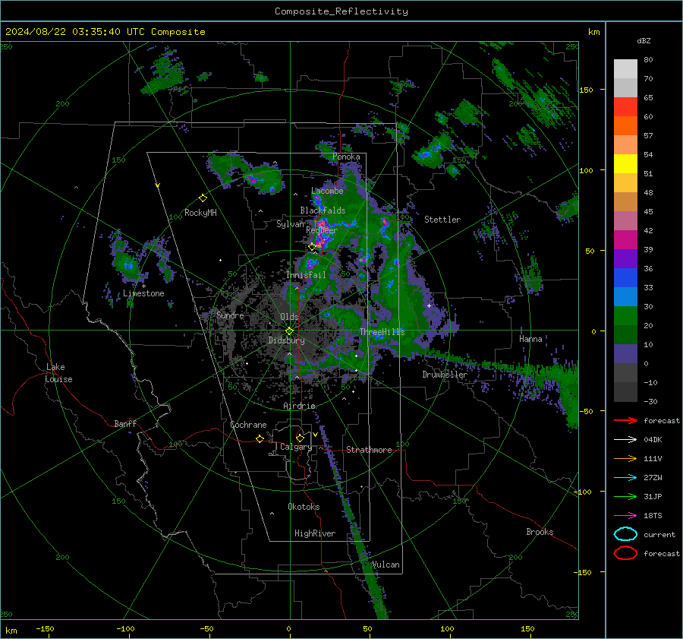This screenshot has height=639, width=683.
Task: Click the Banff map label
Action: point(125,423)
